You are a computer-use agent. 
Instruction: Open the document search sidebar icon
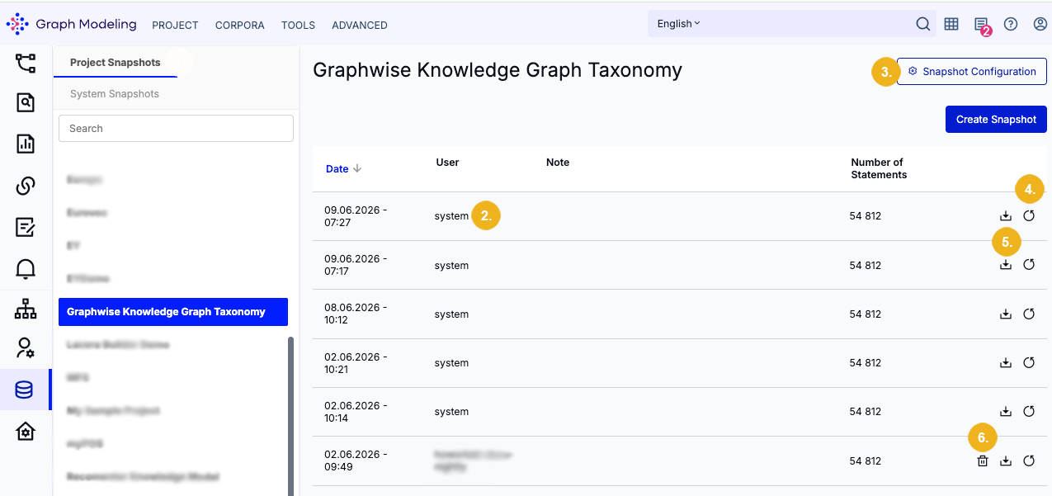26,103
